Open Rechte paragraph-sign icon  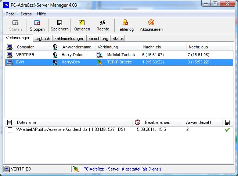[x=102, y=23]
